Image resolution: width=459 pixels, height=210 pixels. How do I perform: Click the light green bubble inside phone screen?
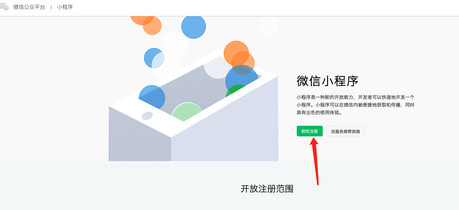187,112
